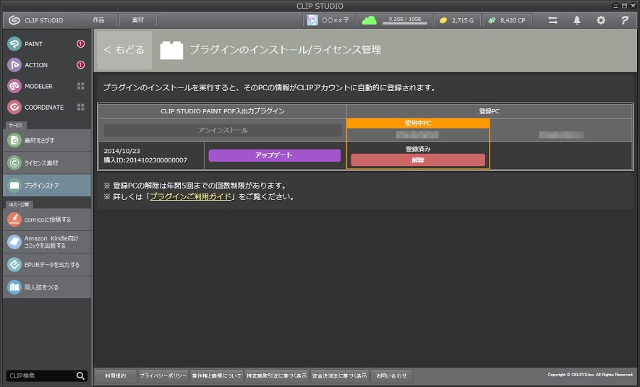640x387 pixels.
Task: Click the red 解除 button
Action: pyautogui.click(x=418, y=160)
